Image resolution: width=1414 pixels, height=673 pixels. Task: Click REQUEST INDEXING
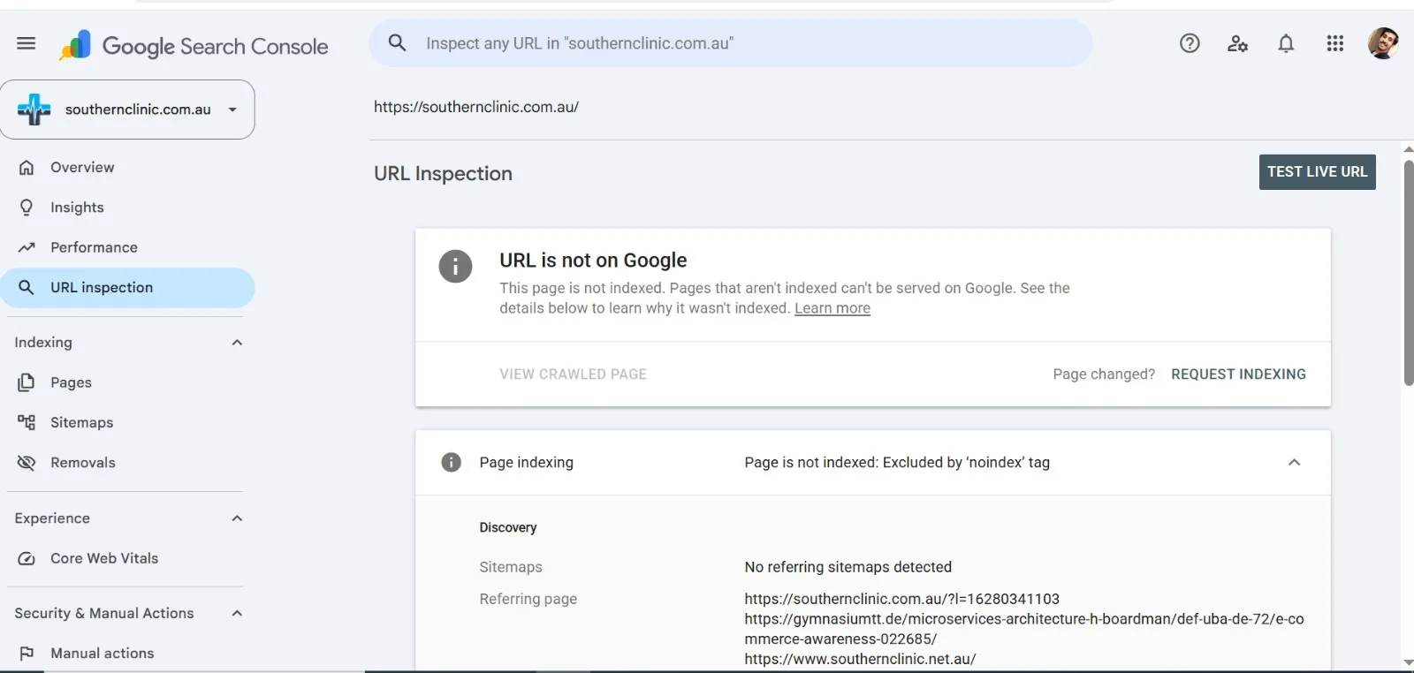pos(1238,374)
